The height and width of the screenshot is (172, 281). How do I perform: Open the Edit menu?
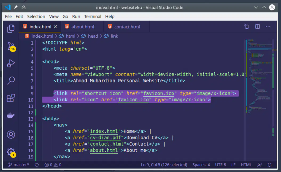click(x=19, y=17)
